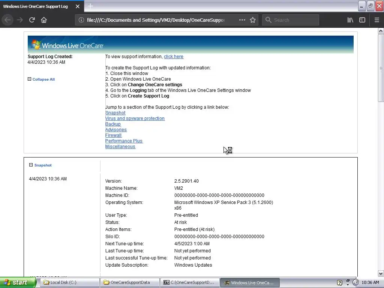Viewport: 384px width, 288px height.
Task: Click the vertical scrollbar thumb
Action: (381, 68)
